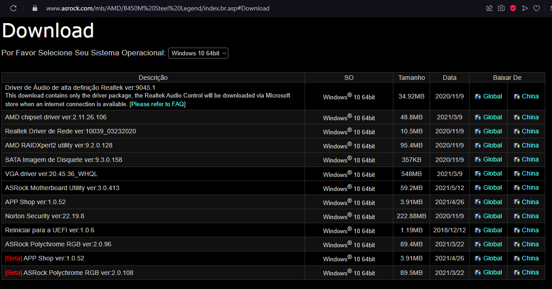The height and width of the screenshot is (289, 552).
Task: Click the Baixar De column header
Action: [x=507, y=78]
